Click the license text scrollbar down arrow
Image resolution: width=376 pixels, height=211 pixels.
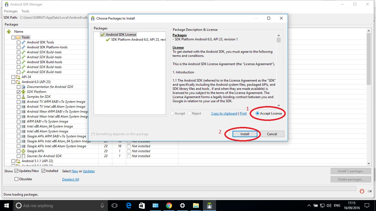coord(279,105)
